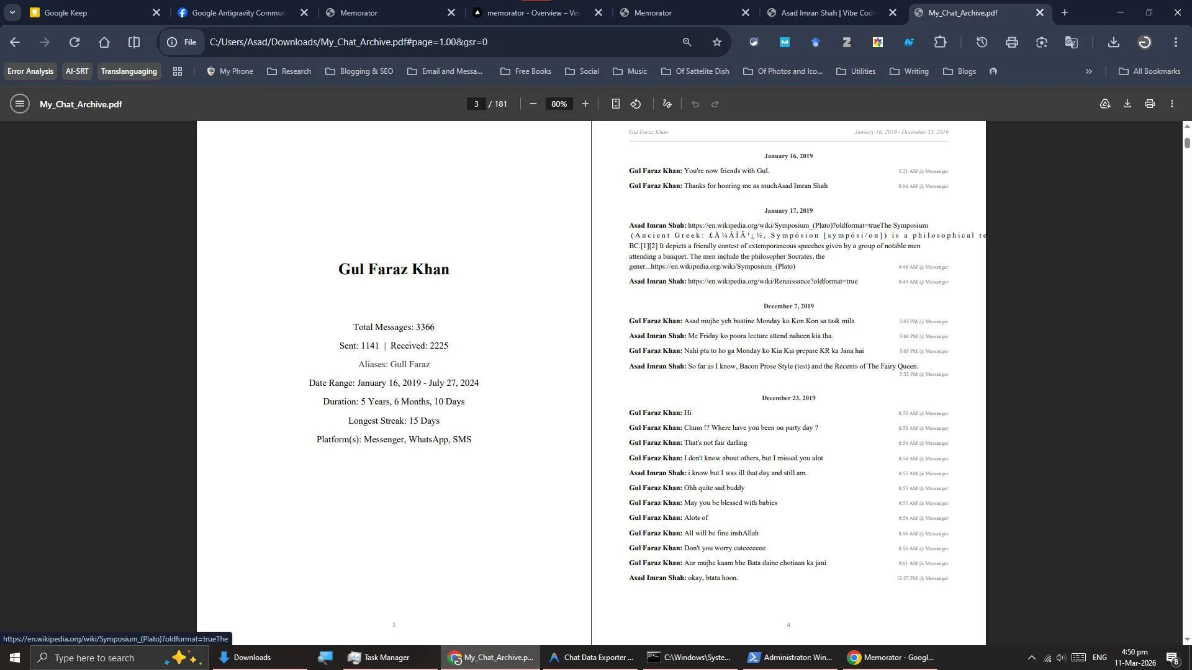
Task: Zoom in the PDF view
Action: (585, 104)
